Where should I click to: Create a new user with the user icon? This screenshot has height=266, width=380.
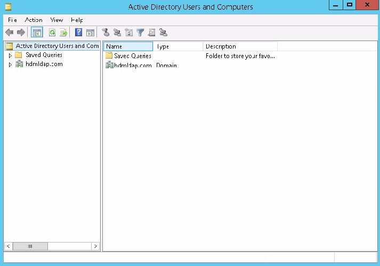106,32
